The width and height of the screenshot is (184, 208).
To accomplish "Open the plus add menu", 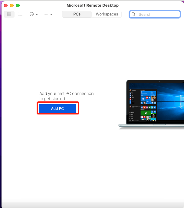I will click(48, 14).
